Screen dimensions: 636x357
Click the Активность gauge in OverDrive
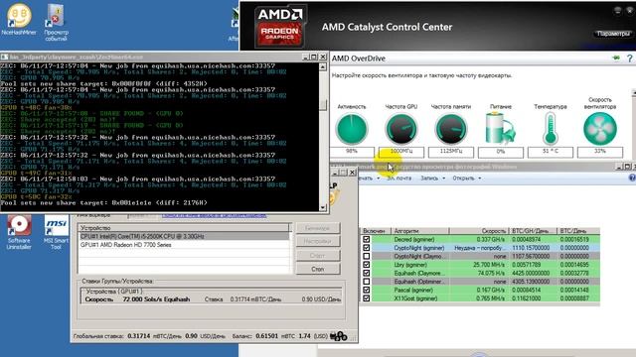[351, 129]
